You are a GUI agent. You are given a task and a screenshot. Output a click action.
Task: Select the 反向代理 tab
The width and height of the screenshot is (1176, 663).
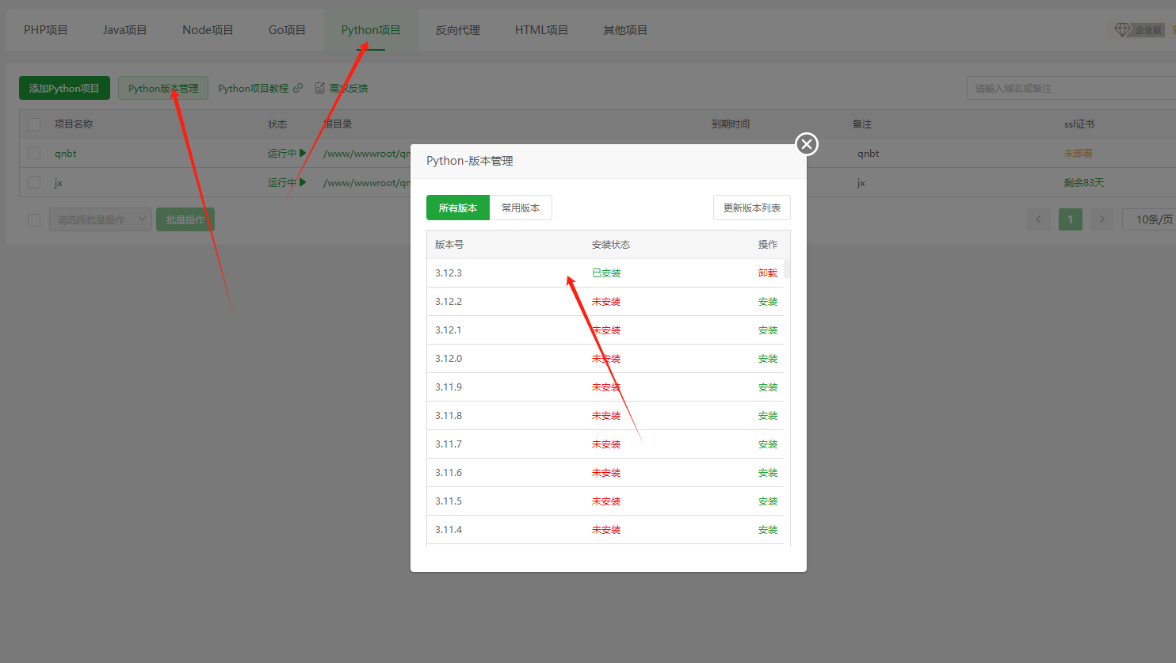(x=457, y=30)
